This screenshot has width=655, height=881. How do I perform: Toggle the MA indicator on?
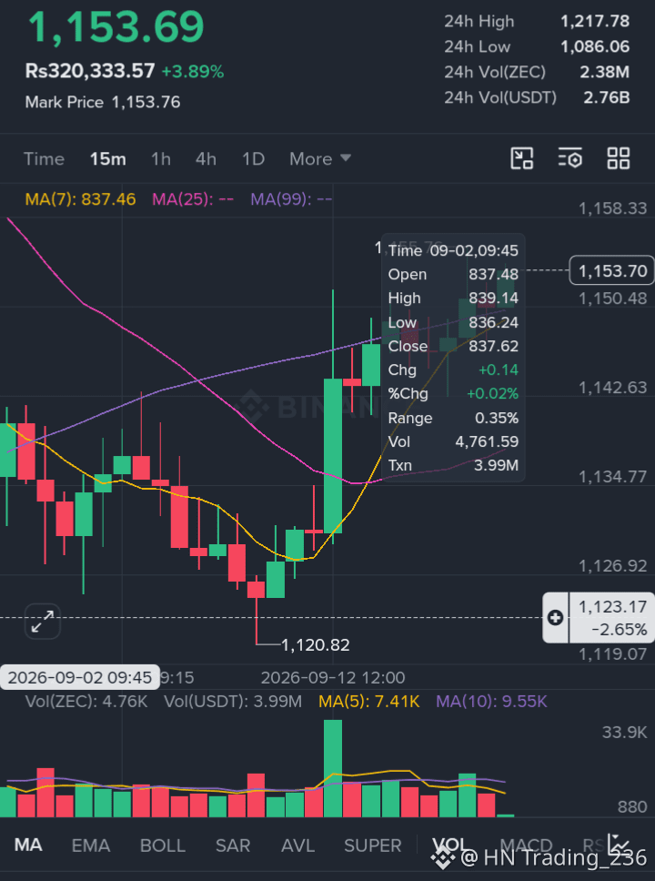click(27, 845)
